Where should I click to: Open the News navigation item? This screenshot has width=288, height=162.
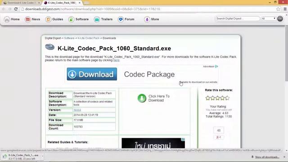(32, 19)
